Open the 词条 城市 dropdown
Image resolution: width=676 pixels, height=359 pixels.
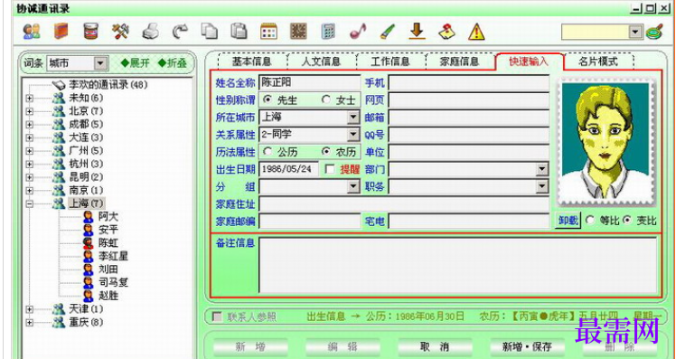coord(100,63)
